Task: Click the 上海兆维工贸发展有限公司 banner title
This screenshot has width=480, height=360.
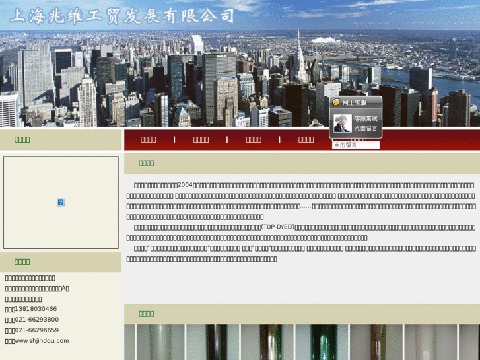Action: (x=122, y=16)
